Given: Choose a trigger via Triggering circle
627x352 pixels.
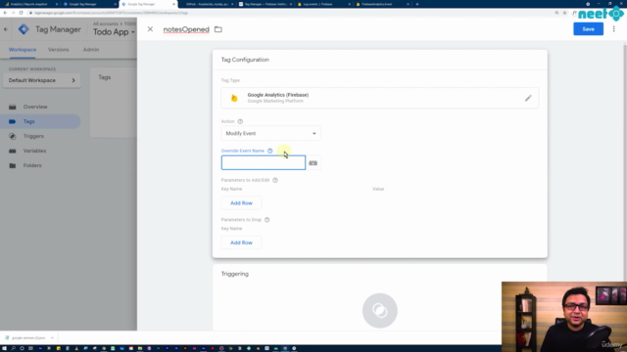Looking at the screenshot, I should pos(380,311).
